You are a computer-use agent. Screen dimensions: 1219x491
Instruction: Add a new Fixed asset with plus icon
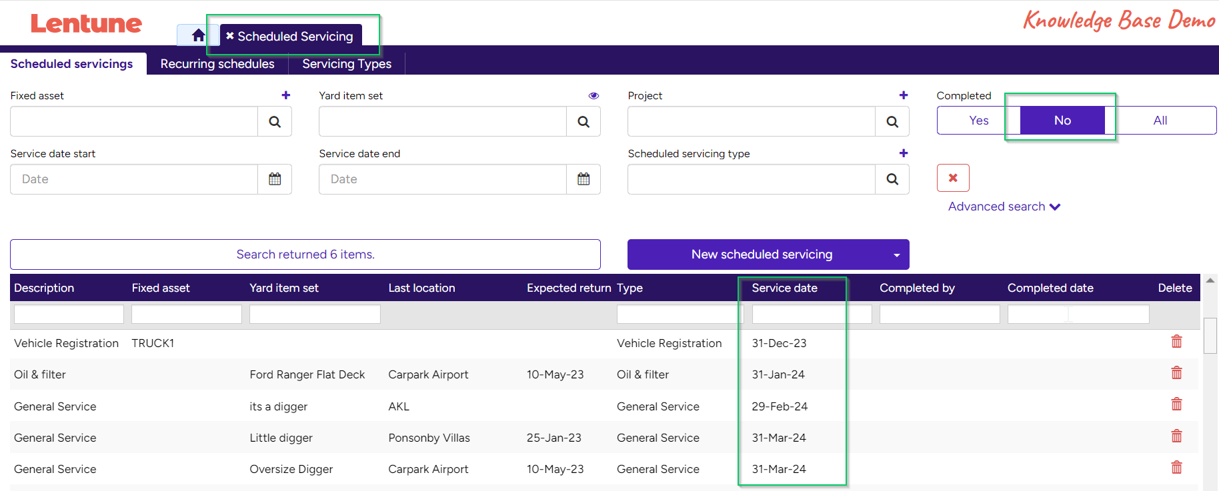pyautogui.click(x=286, y=95)
